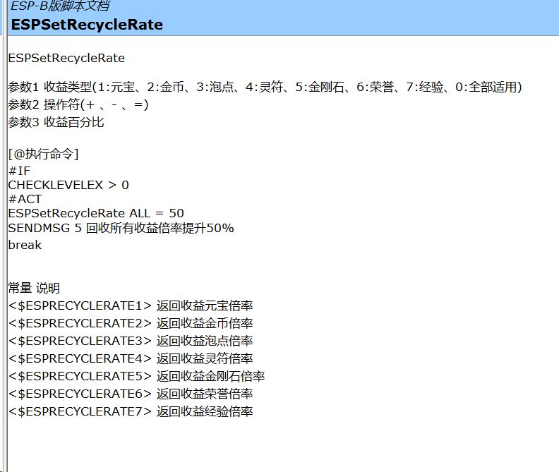
Task: Click the SENDMSG 5 message line
Action: tap(121, 229)
